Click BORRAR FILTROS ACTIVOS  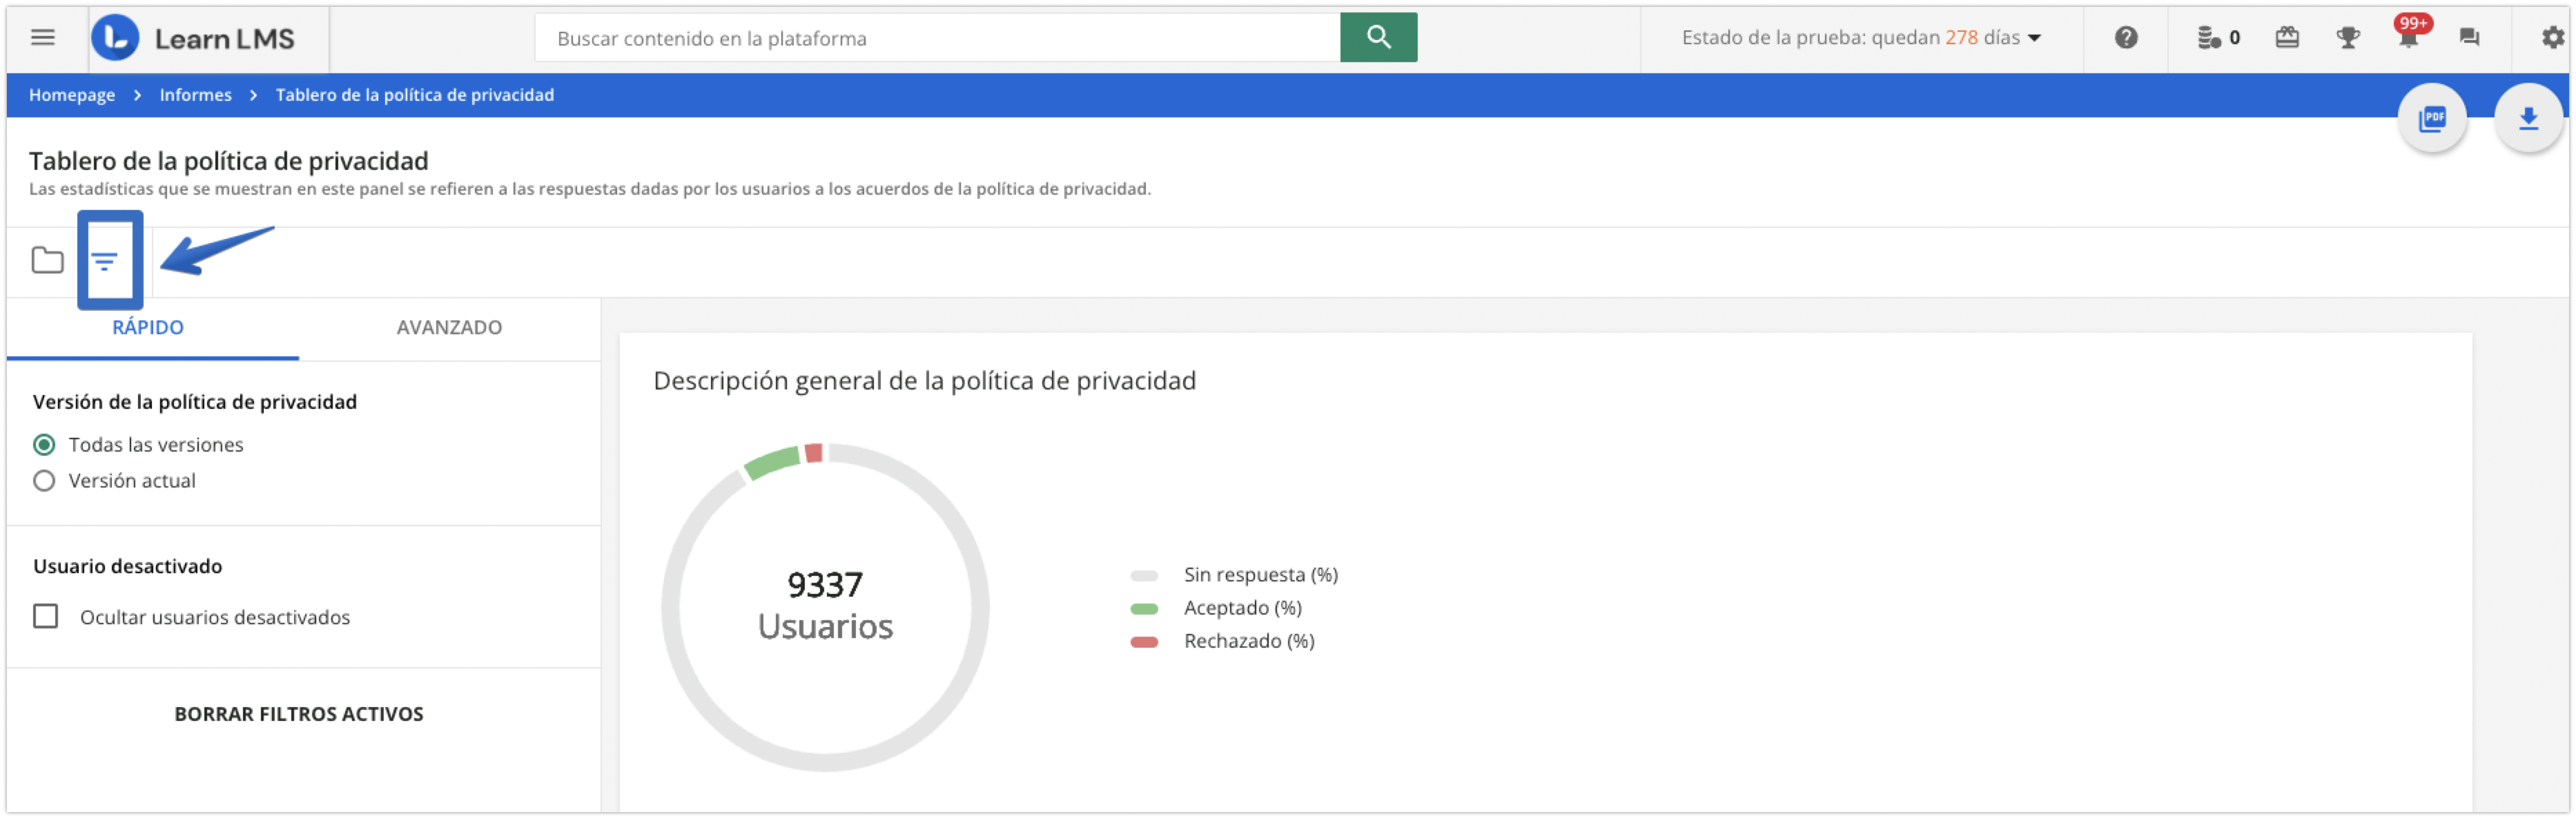coord(299,714)
